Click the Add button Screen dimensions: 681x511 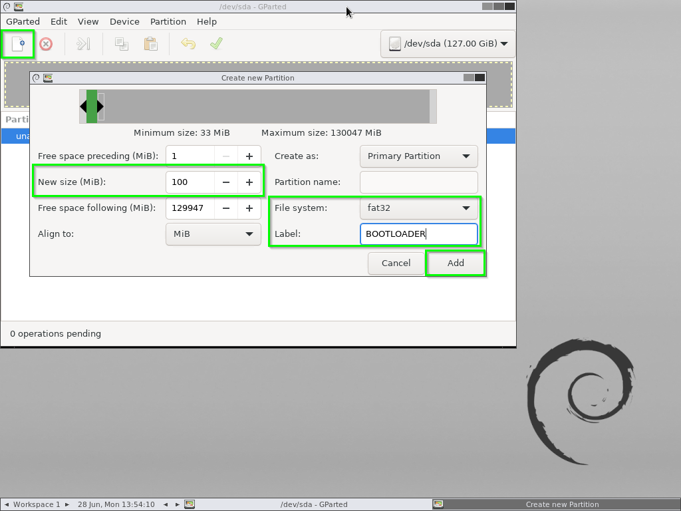point(456,263)
